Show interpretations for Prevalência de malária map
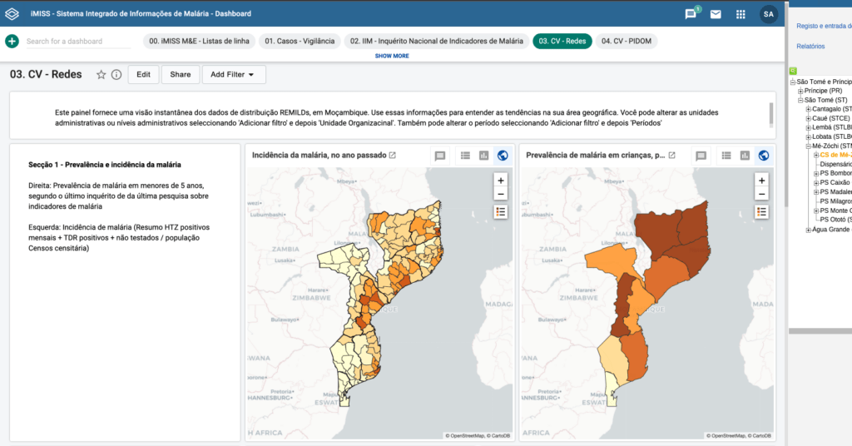 point(701,156)
